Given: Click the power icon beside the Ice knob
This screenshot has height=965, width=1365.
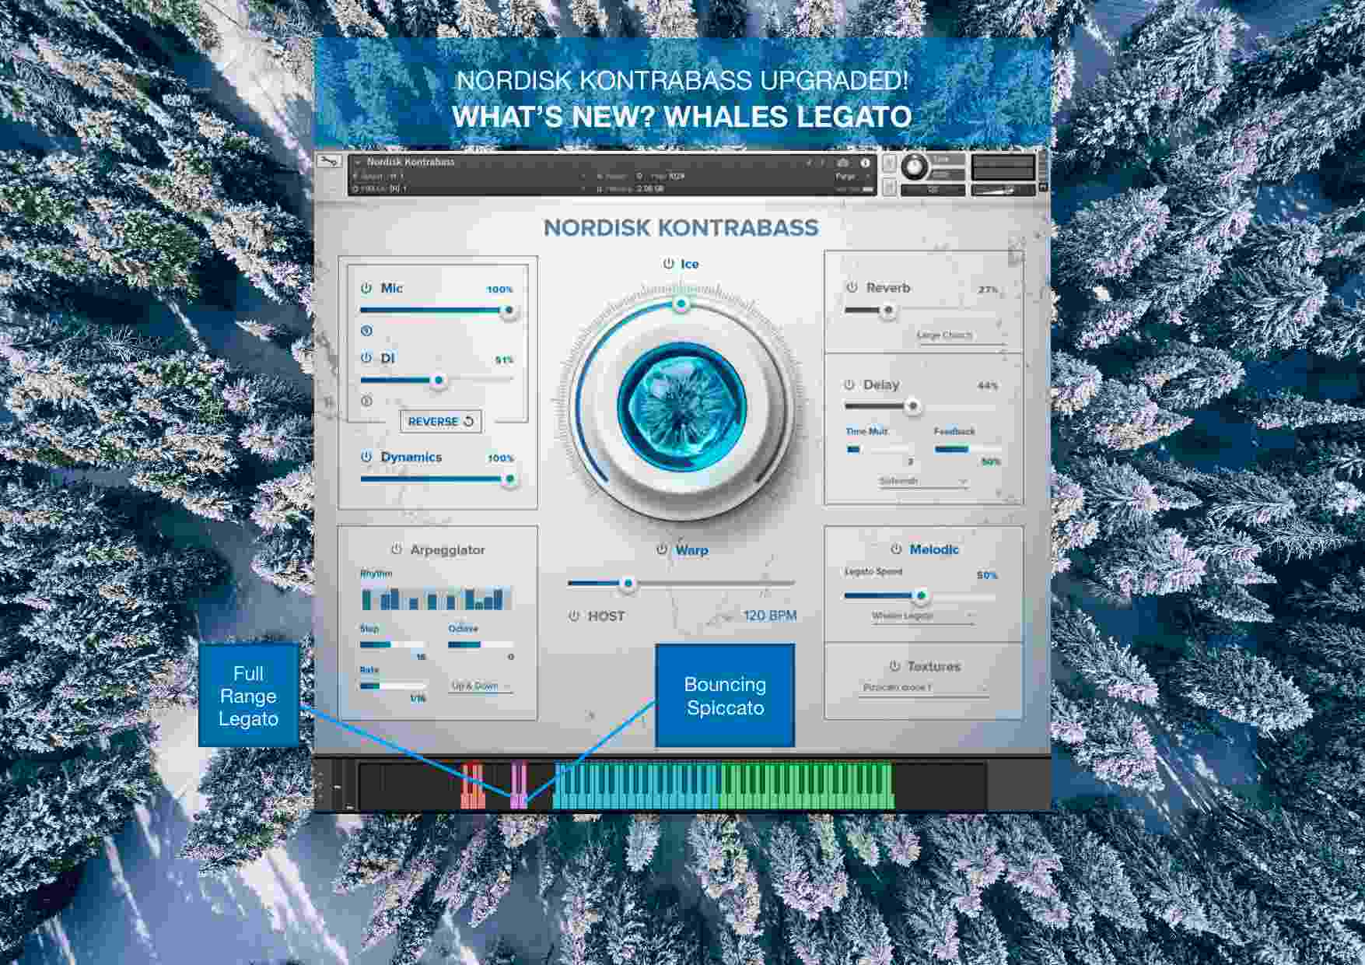Looking at the screenshot, I should click(x=667, y=264).
